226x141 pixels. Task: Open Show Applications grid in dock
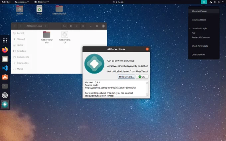[5, 40]
